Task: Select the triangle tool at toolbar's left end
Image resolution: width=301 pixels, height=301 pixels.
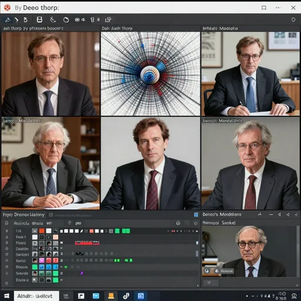Action: (8, 19)
